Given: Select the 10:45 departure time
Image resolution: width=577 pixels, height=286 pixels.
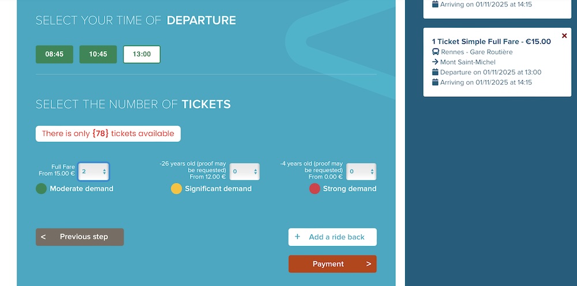Looking at the screenshot, I should coord(98,54).
